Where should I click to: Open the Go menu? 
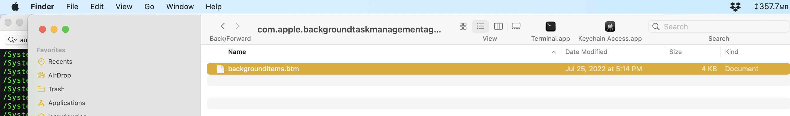[x=149, y=6]
